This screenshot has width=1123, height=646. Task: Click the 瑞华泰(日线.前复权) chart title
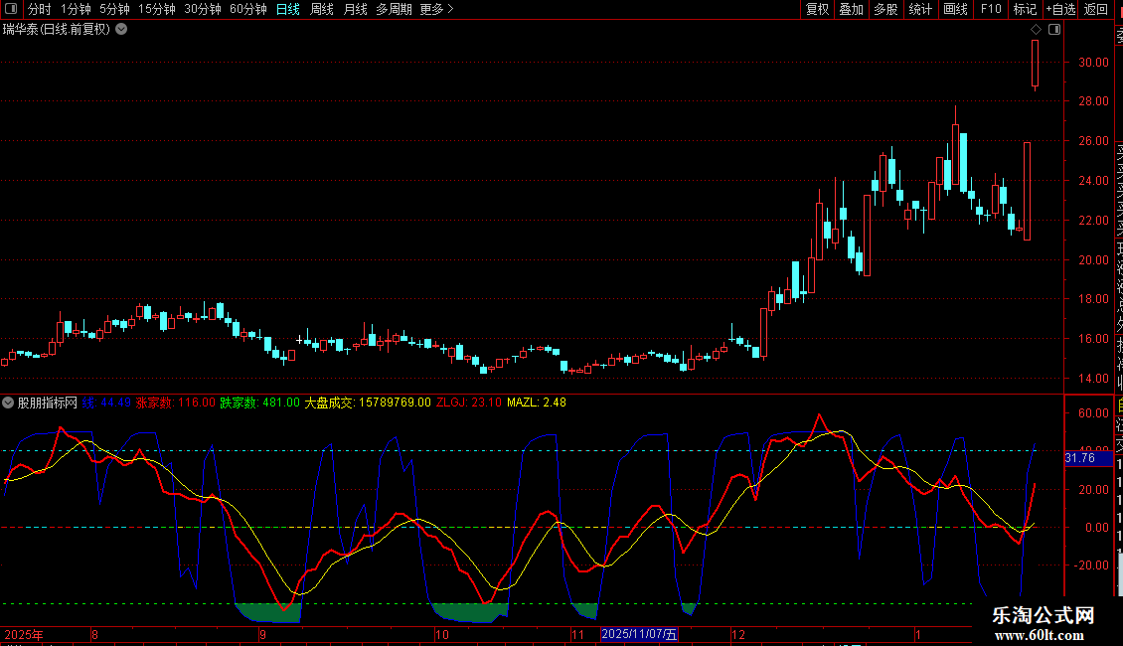[x=57, y=30]
